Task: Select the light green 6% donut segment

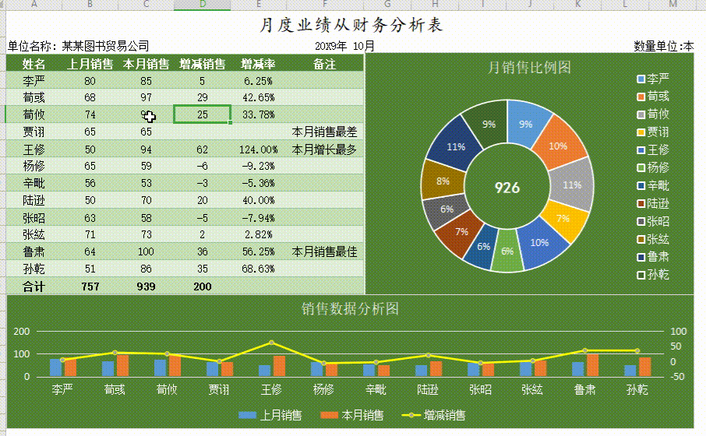Action: [x=507, y=251]
